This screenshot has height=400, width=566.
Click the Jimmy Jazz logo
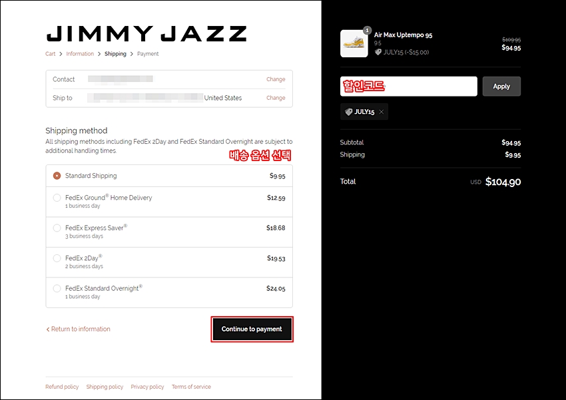point(146,33)
